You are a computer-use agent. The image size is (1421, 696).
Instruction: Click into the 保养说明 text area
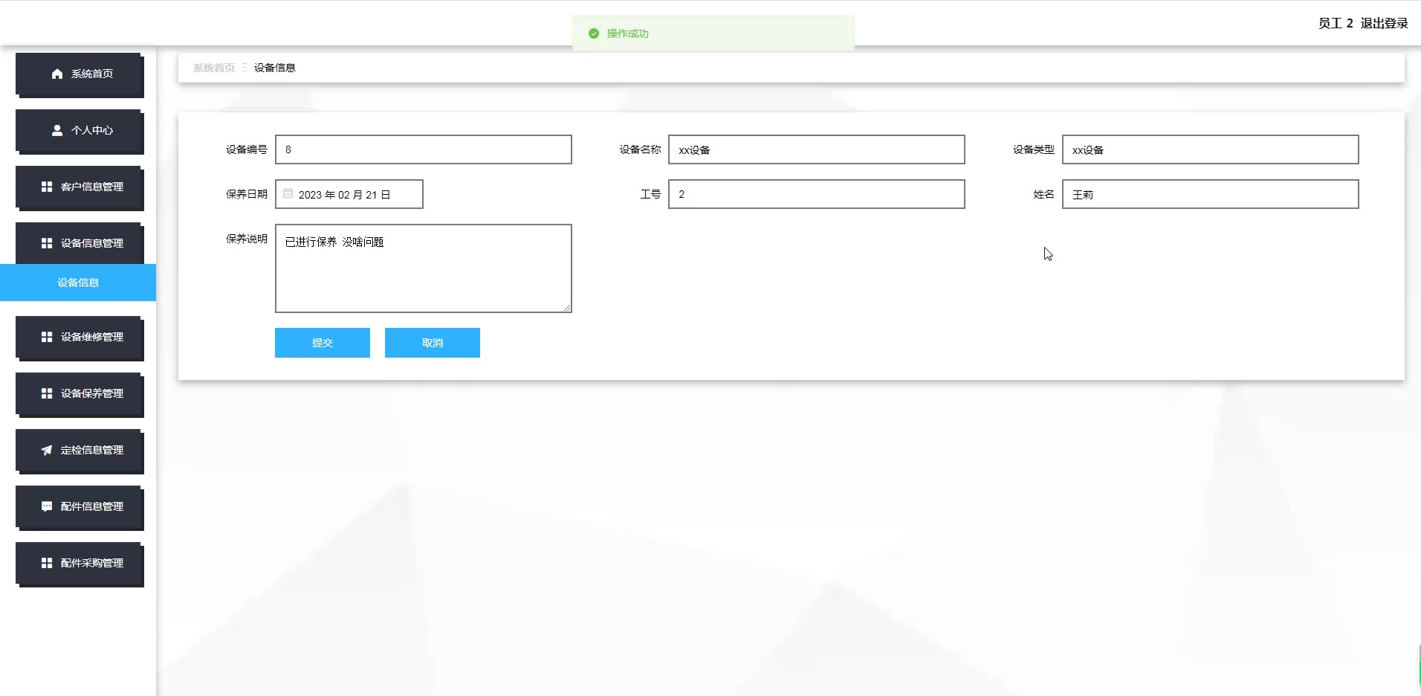point(424,268)
